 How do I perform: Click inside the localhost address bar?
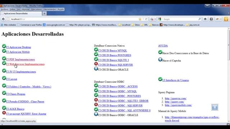click(73, 19)
